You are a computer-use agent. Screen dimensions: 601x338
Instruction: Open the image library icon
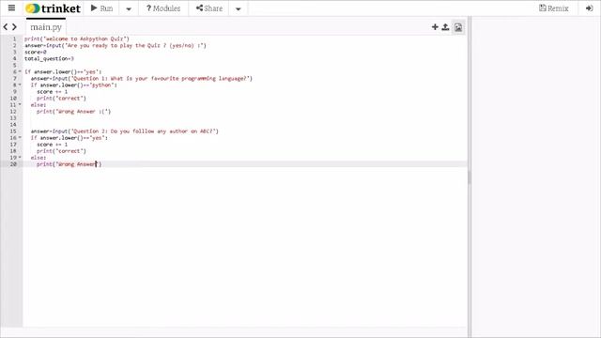458,27
